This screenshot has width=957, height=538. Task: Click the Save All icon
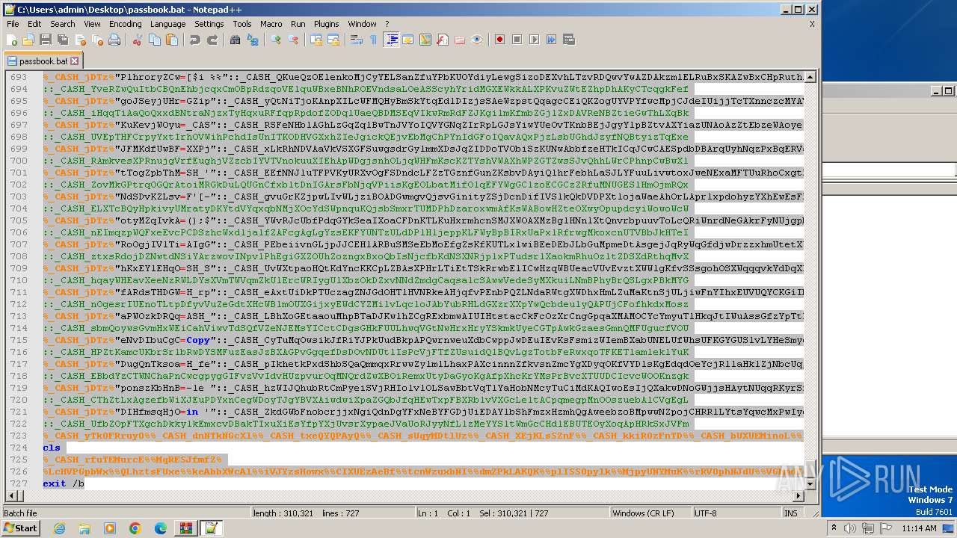[x=61, y=40]
